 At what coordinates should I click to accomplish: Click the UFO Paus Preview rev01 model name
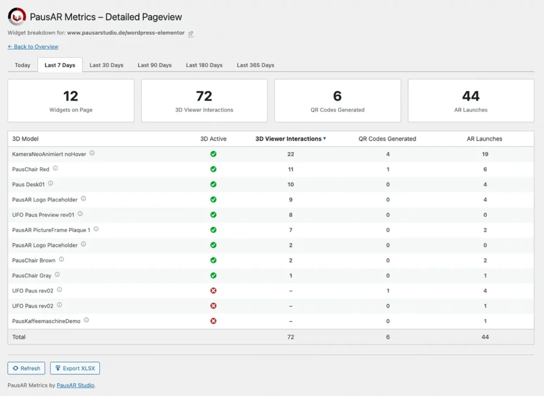coord(43,215)
